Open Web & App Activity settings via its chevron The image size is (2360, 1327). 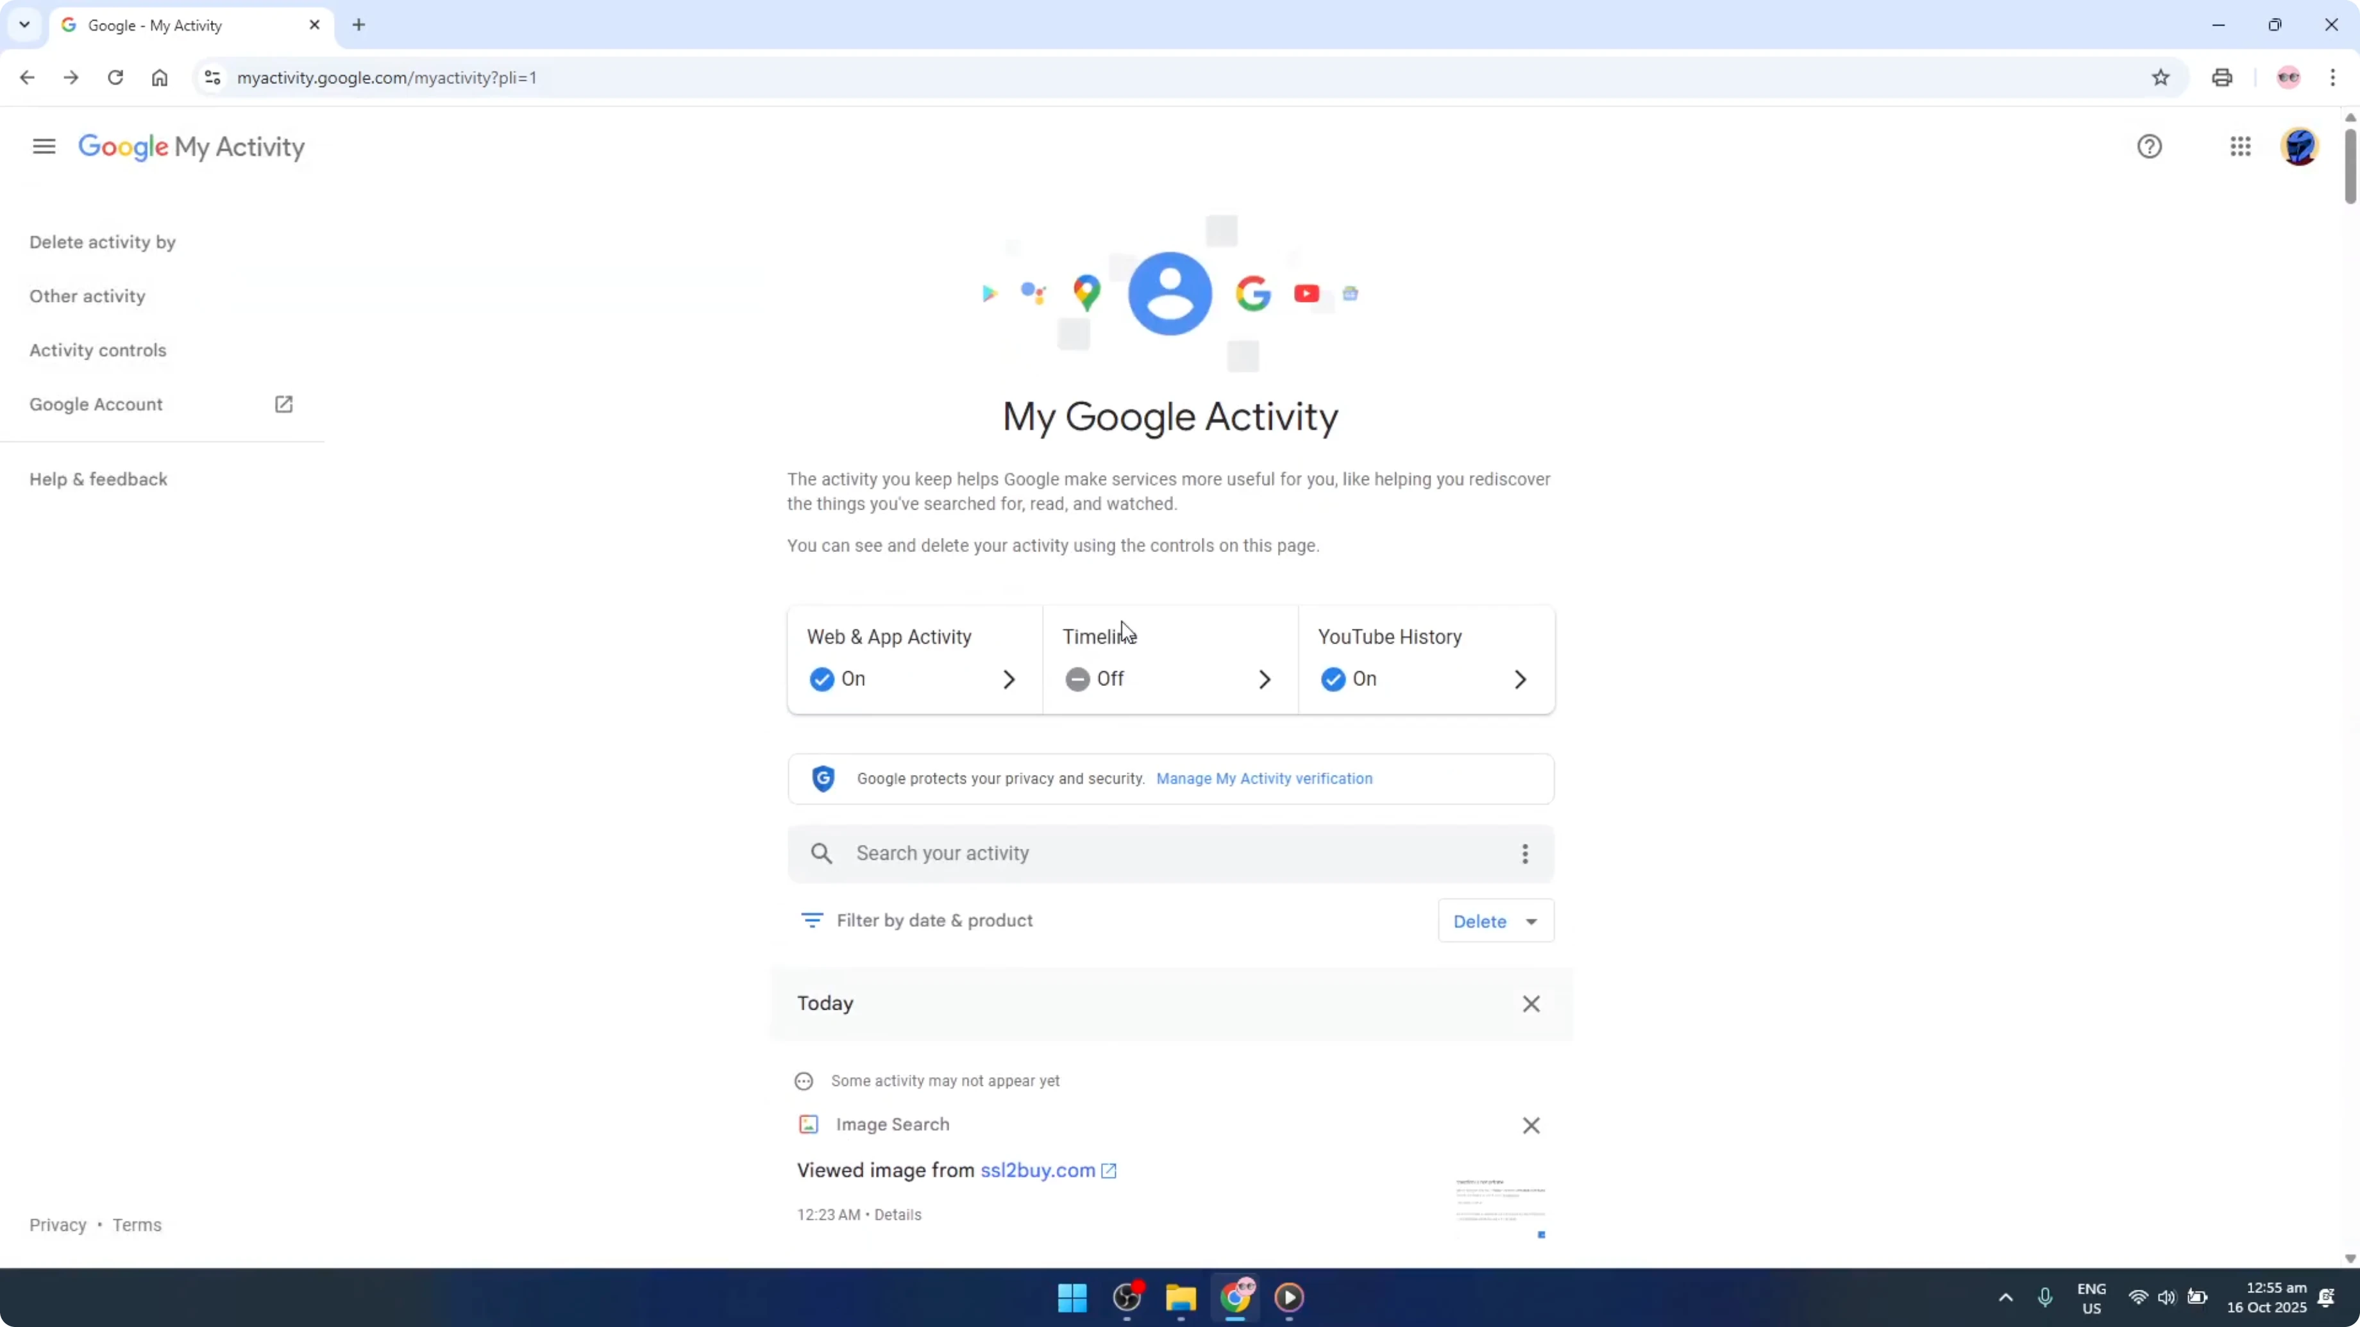(x=1009, y=679)
